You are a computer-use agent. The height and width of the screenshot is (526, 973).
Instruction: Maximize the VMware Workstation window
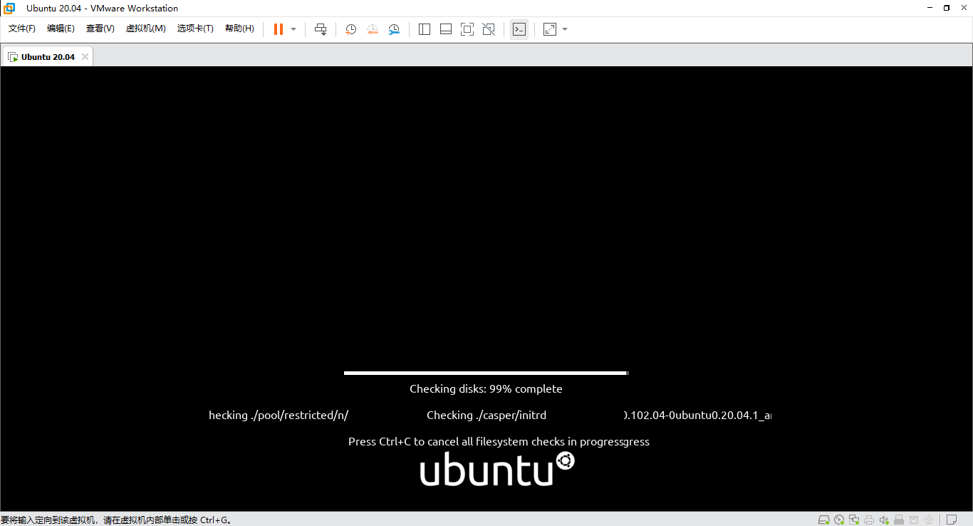(x=947, y=8)
